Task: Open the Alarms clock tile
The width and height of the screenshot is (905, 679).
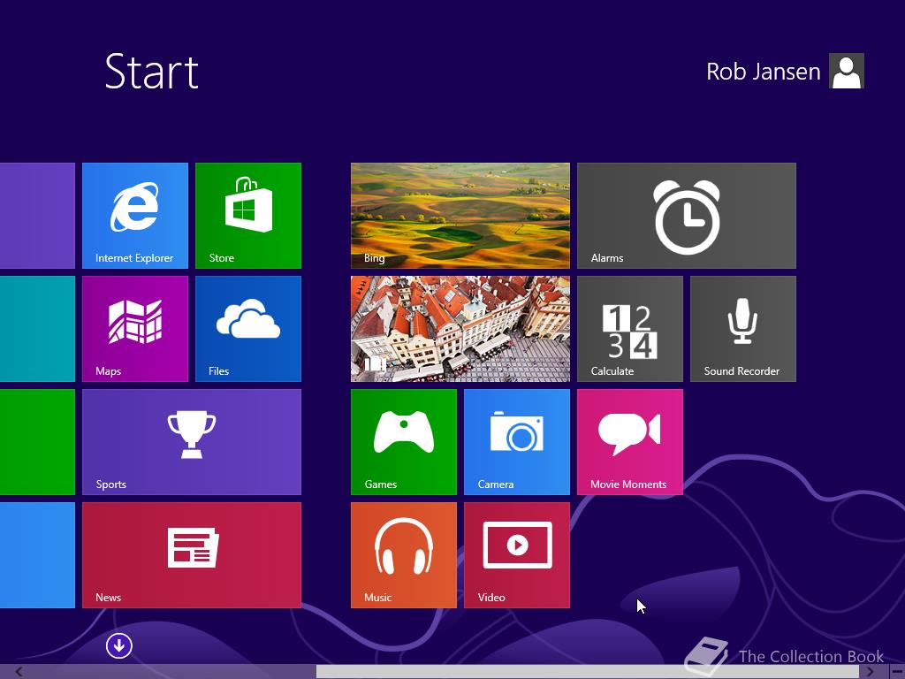Action: [x=686, y=216]
